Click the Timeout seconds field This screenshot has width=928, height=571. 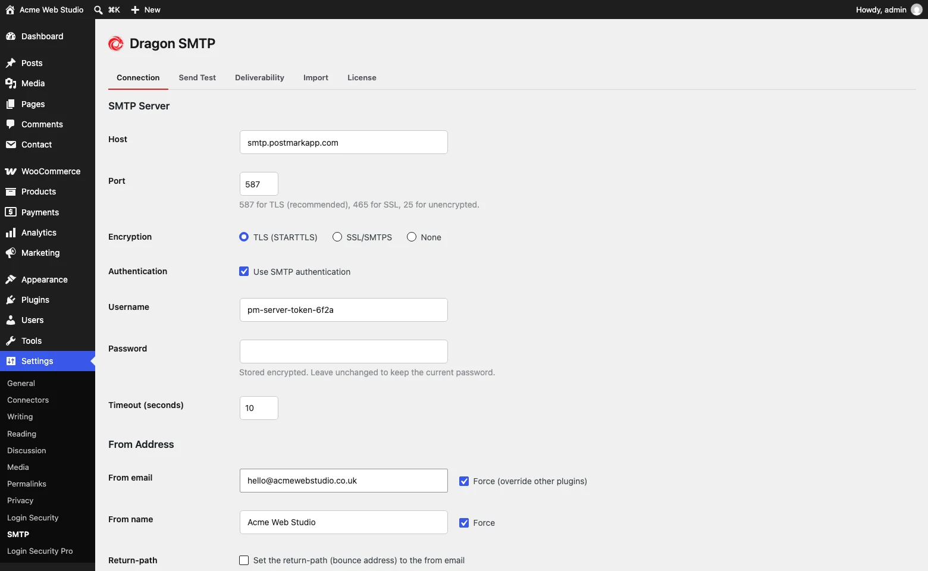tap(259, 408)
